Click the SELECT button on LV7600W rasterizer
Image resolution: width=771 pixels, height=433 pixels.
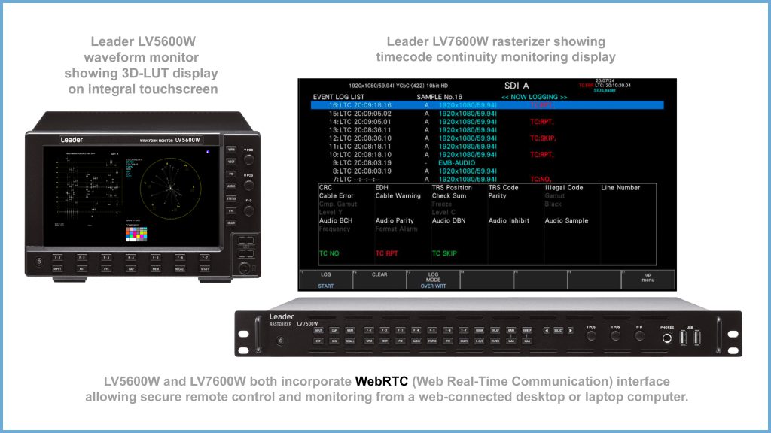click(x=559, y=331)
